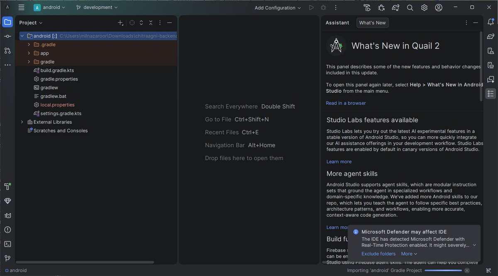498x276 pixels.
Task: Click Exclude folders in notification
Action: (x=378, y=254)
